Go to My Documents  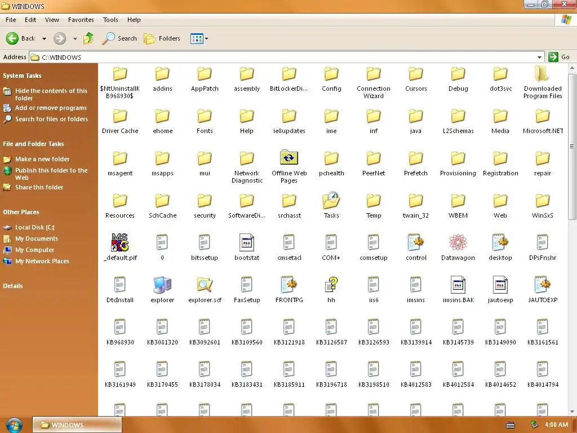click(x=37, y=238)
